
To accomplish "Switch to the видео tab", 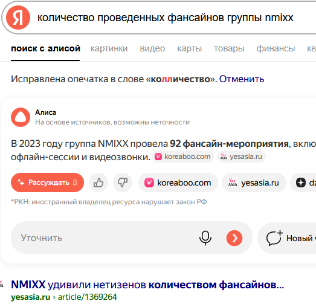I will coord(152,48).
